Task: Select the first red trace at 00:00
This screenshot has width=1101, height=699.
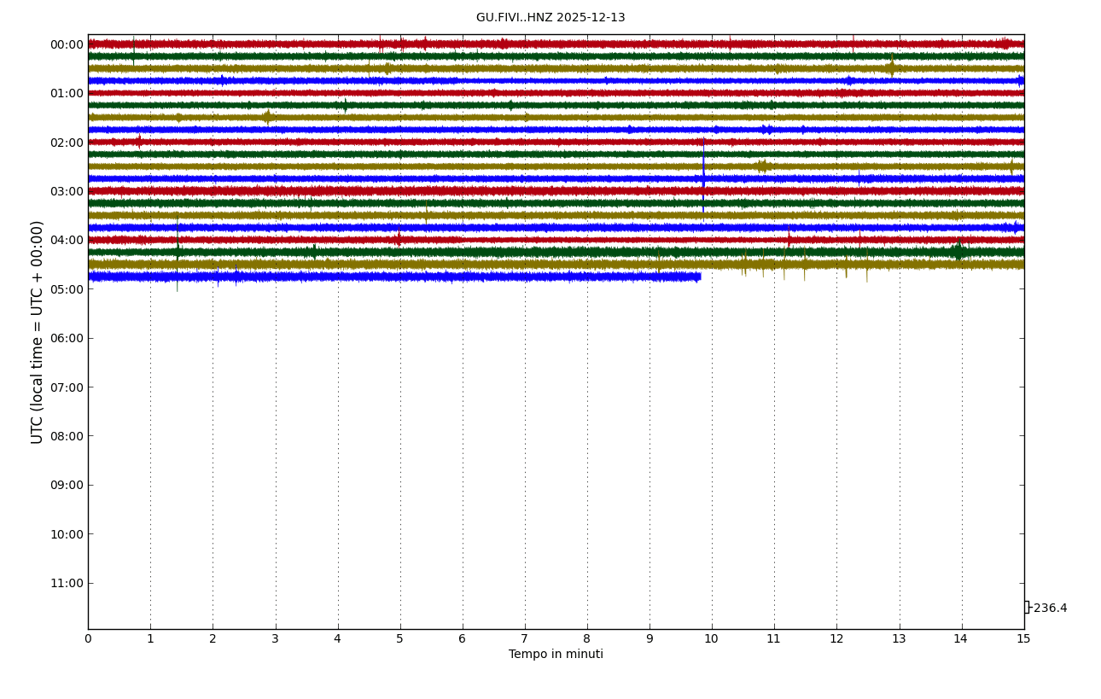Action: click(x=341, y=44)
